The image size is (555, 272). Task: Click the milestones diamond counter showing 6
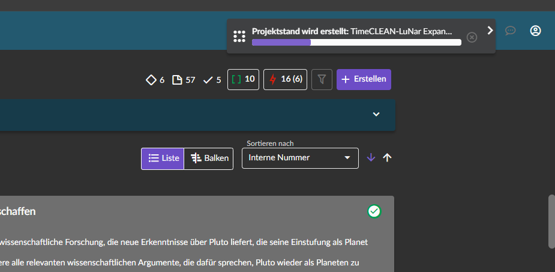[x=155, y=79]
